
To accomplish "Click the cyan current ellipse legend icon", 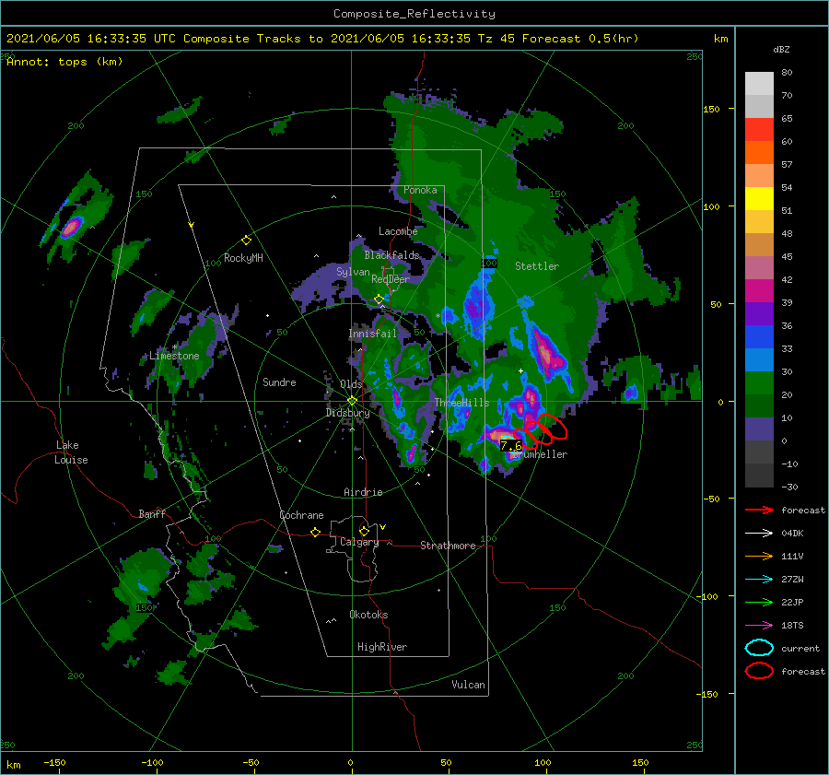I will tap(759, 648).
